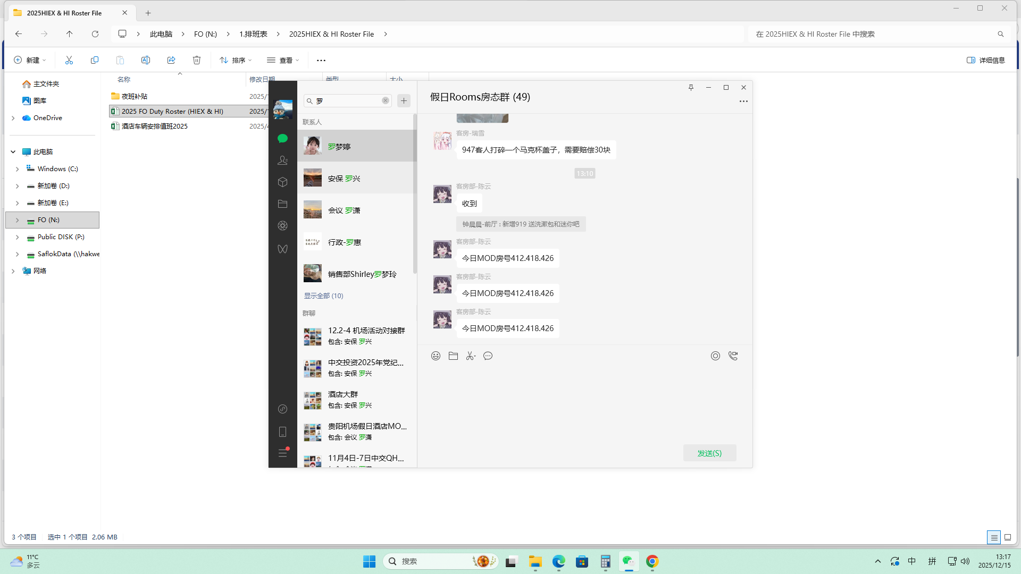Click the emoji sticker icon in chat

[x=436, y=356]
